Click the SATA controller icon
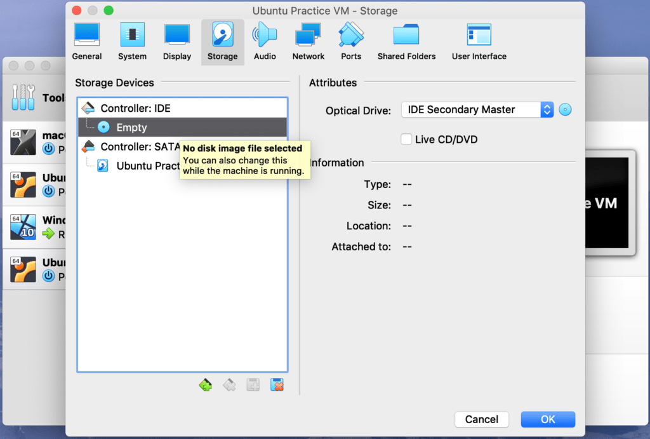 [88, 146]
